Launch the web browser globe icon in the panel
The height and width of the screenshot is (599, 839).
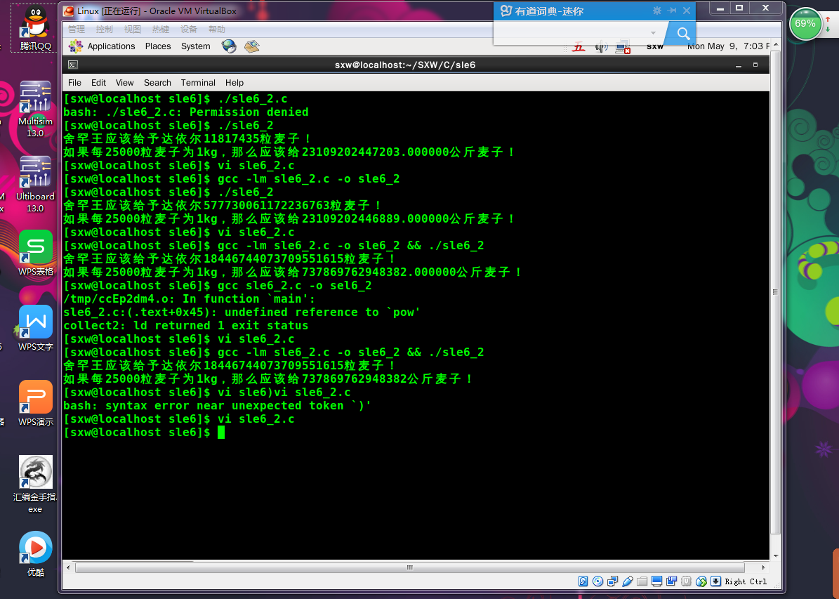pos(229,46)
